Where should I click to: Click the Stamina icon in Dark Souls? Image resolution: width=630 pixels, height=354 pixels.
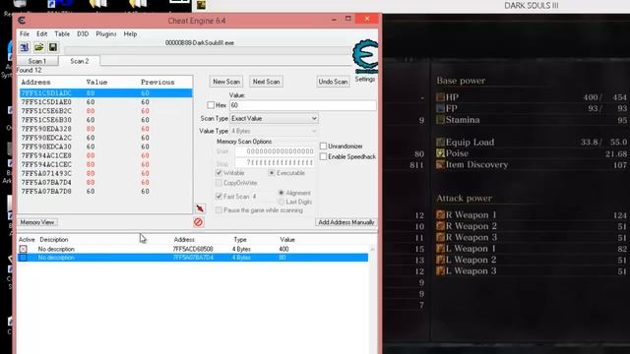(x=440, y=120)
